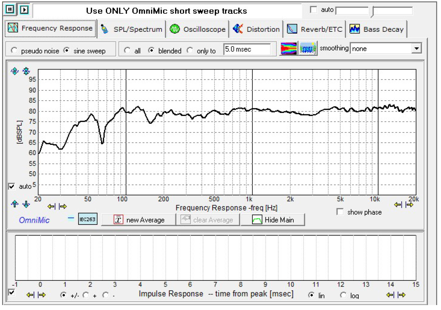This screenshot has height=310, width=441.
Task: Open the Reverb/ETC tab
Action: [314, 29]
